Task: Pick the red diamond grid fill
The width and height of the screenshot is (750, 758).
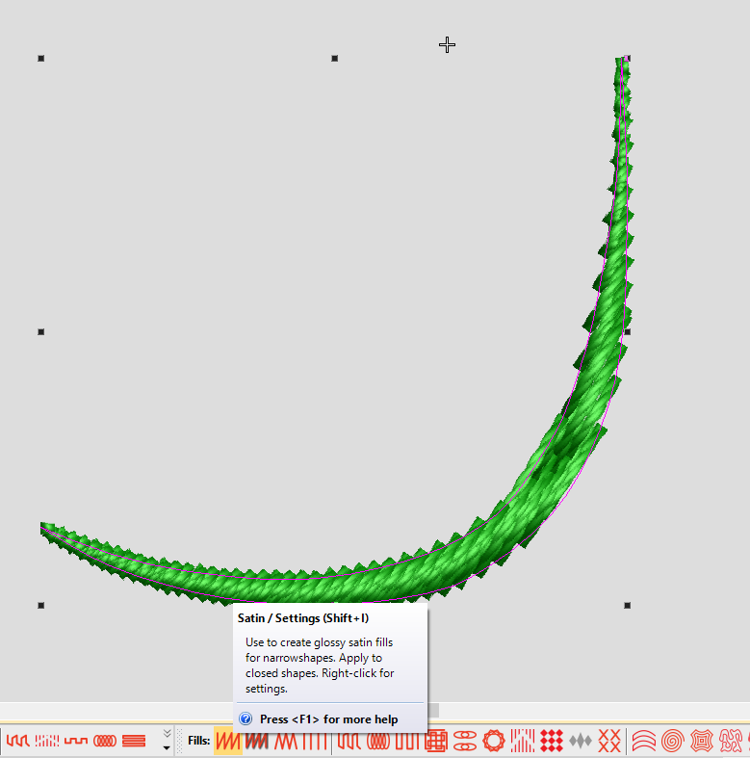Action: (x=552, y=741)
